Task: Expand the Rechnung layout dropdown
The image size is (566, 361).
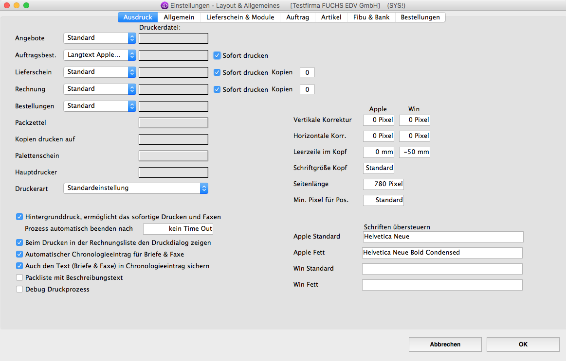Action: pyautogui.click(x=100, y=89)
